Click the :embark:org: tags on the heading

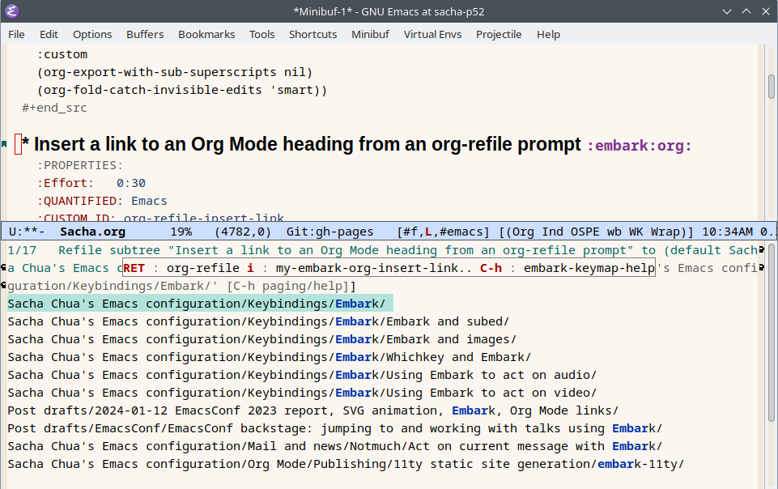[639, 146]
